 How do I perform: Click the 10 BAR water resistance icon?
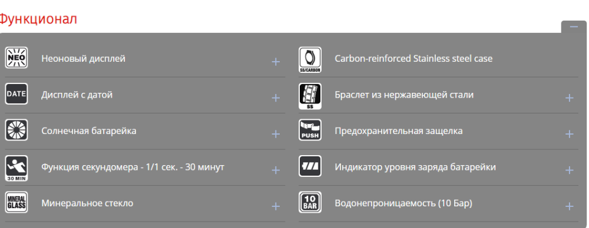point(310,203)
